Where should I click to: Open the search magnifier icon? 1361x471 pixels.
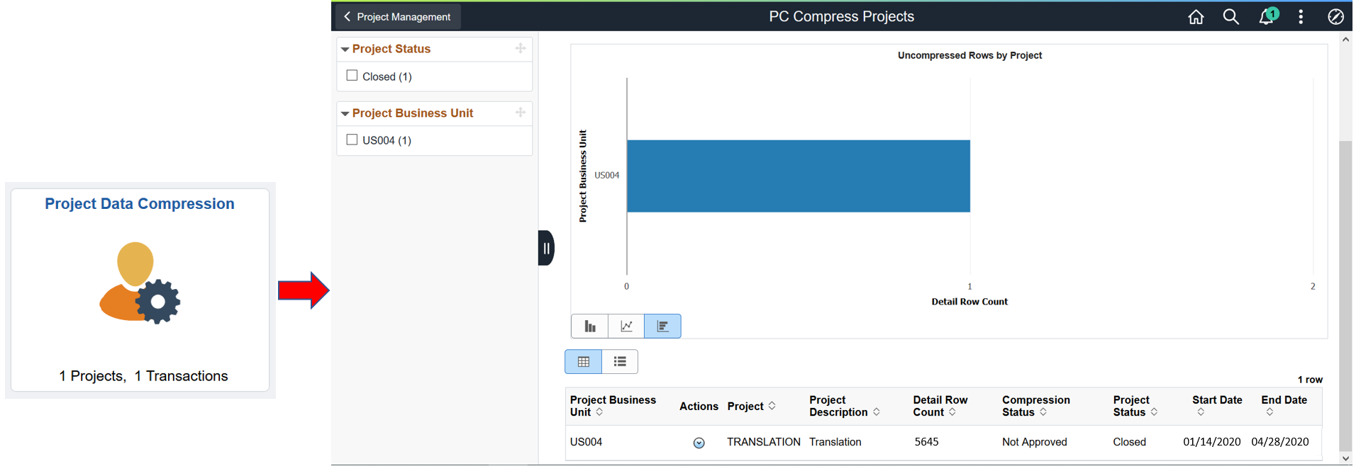coord(1231,17)
